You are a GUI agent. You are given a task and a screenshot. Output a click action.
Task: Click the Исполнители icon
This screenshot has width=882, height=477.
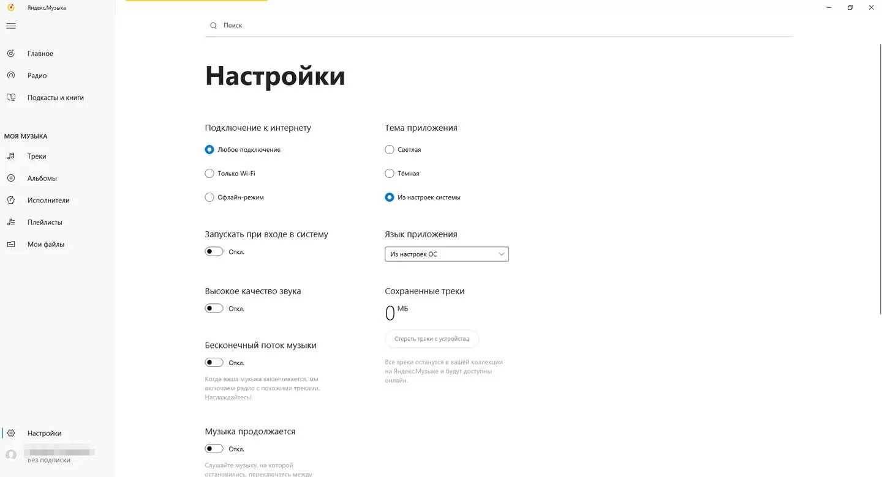pos(11,201)
